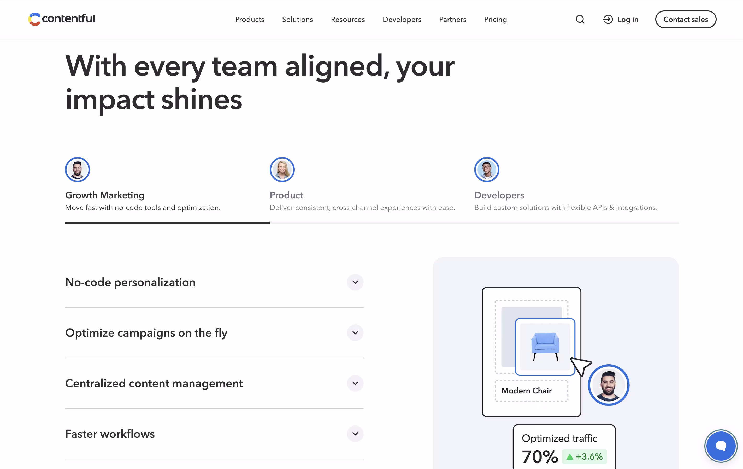Click the Contact sales button
The width and height of the screenshot is (743, 469).
coord(686,19)
